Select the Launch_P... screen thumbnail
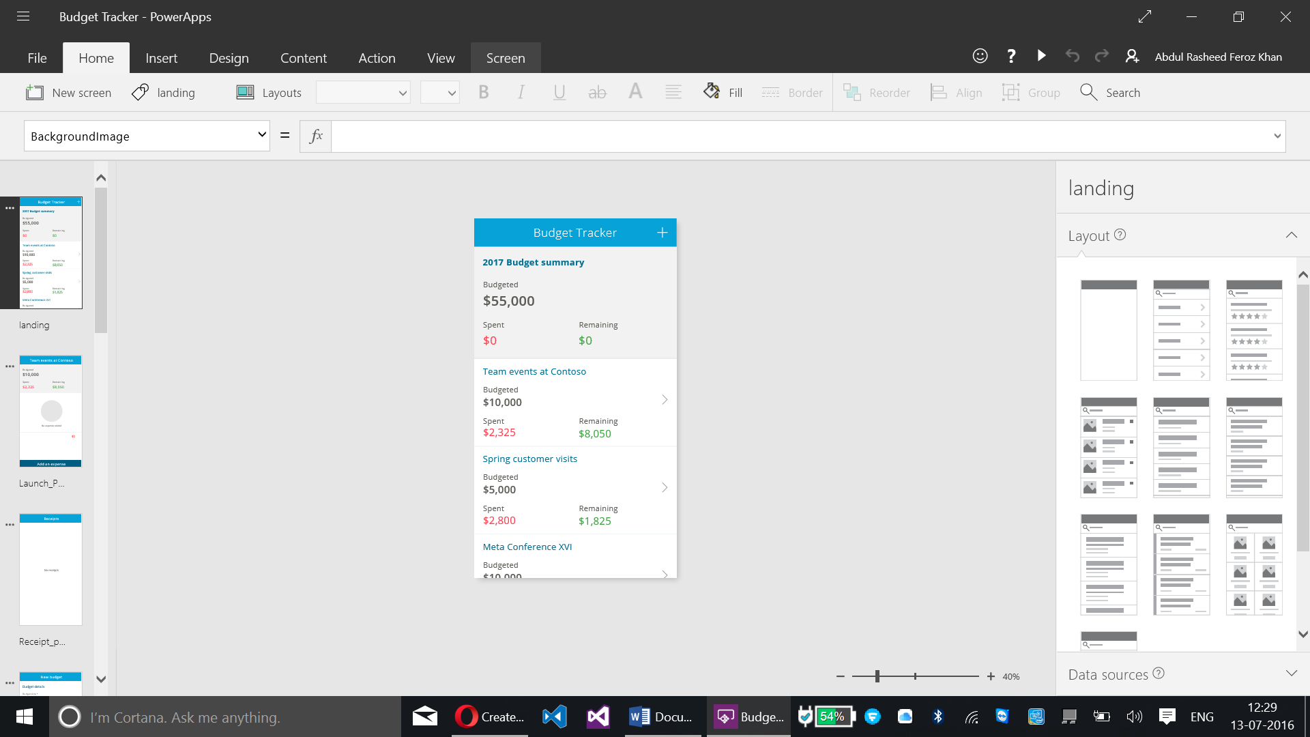Image resolution: width=1310 pixels, height=737 pixels. 51,411
